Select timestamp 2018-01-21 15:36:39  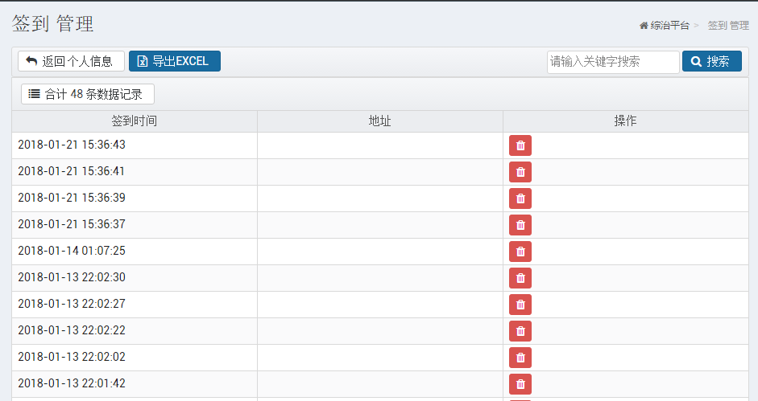[72, 198]
